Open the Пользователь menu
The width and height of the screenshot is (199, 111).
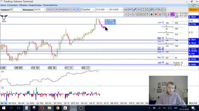50,5
